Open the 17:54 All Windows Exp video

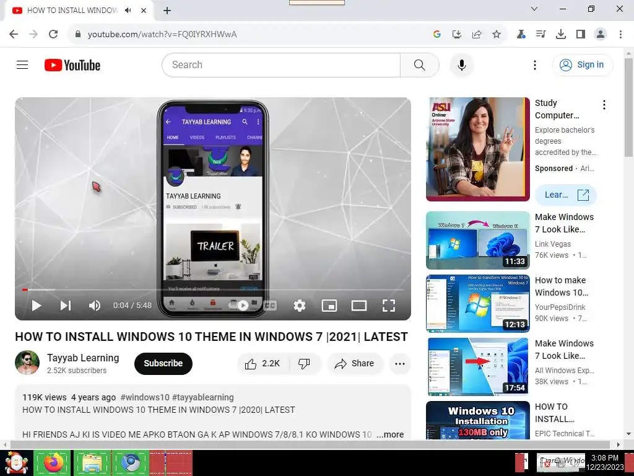[x=477, y=367]
